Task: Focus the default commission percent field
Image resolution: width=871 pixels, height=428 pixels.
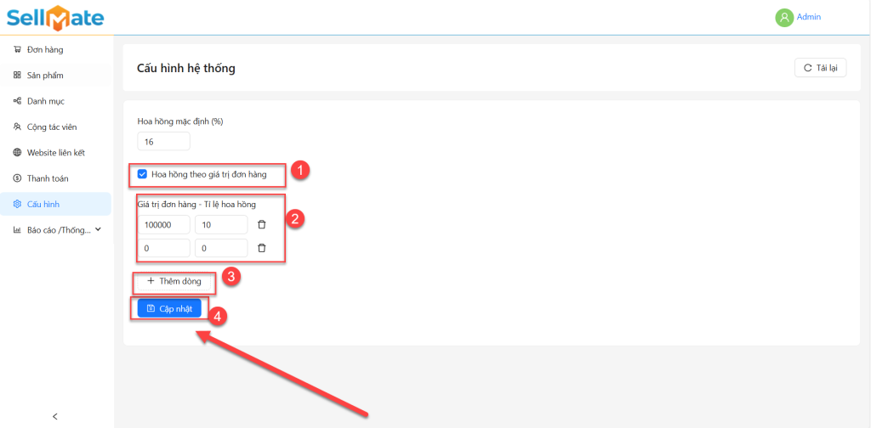Action: (163, 141)
